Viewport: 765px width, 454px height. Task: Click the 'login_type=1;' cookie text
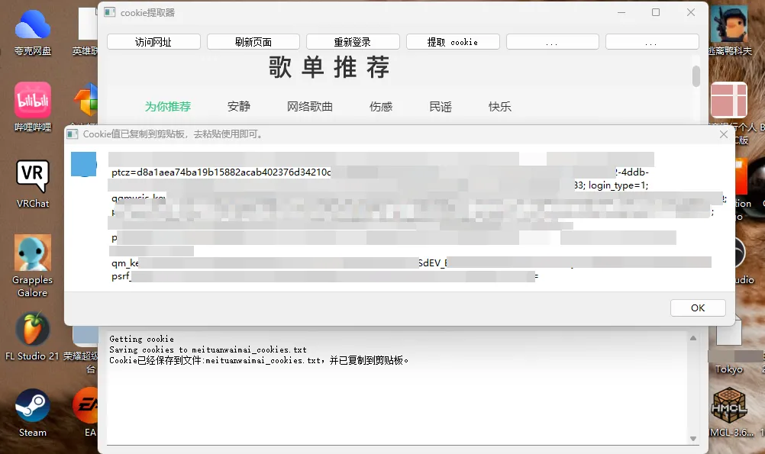[x=618, y=185]
